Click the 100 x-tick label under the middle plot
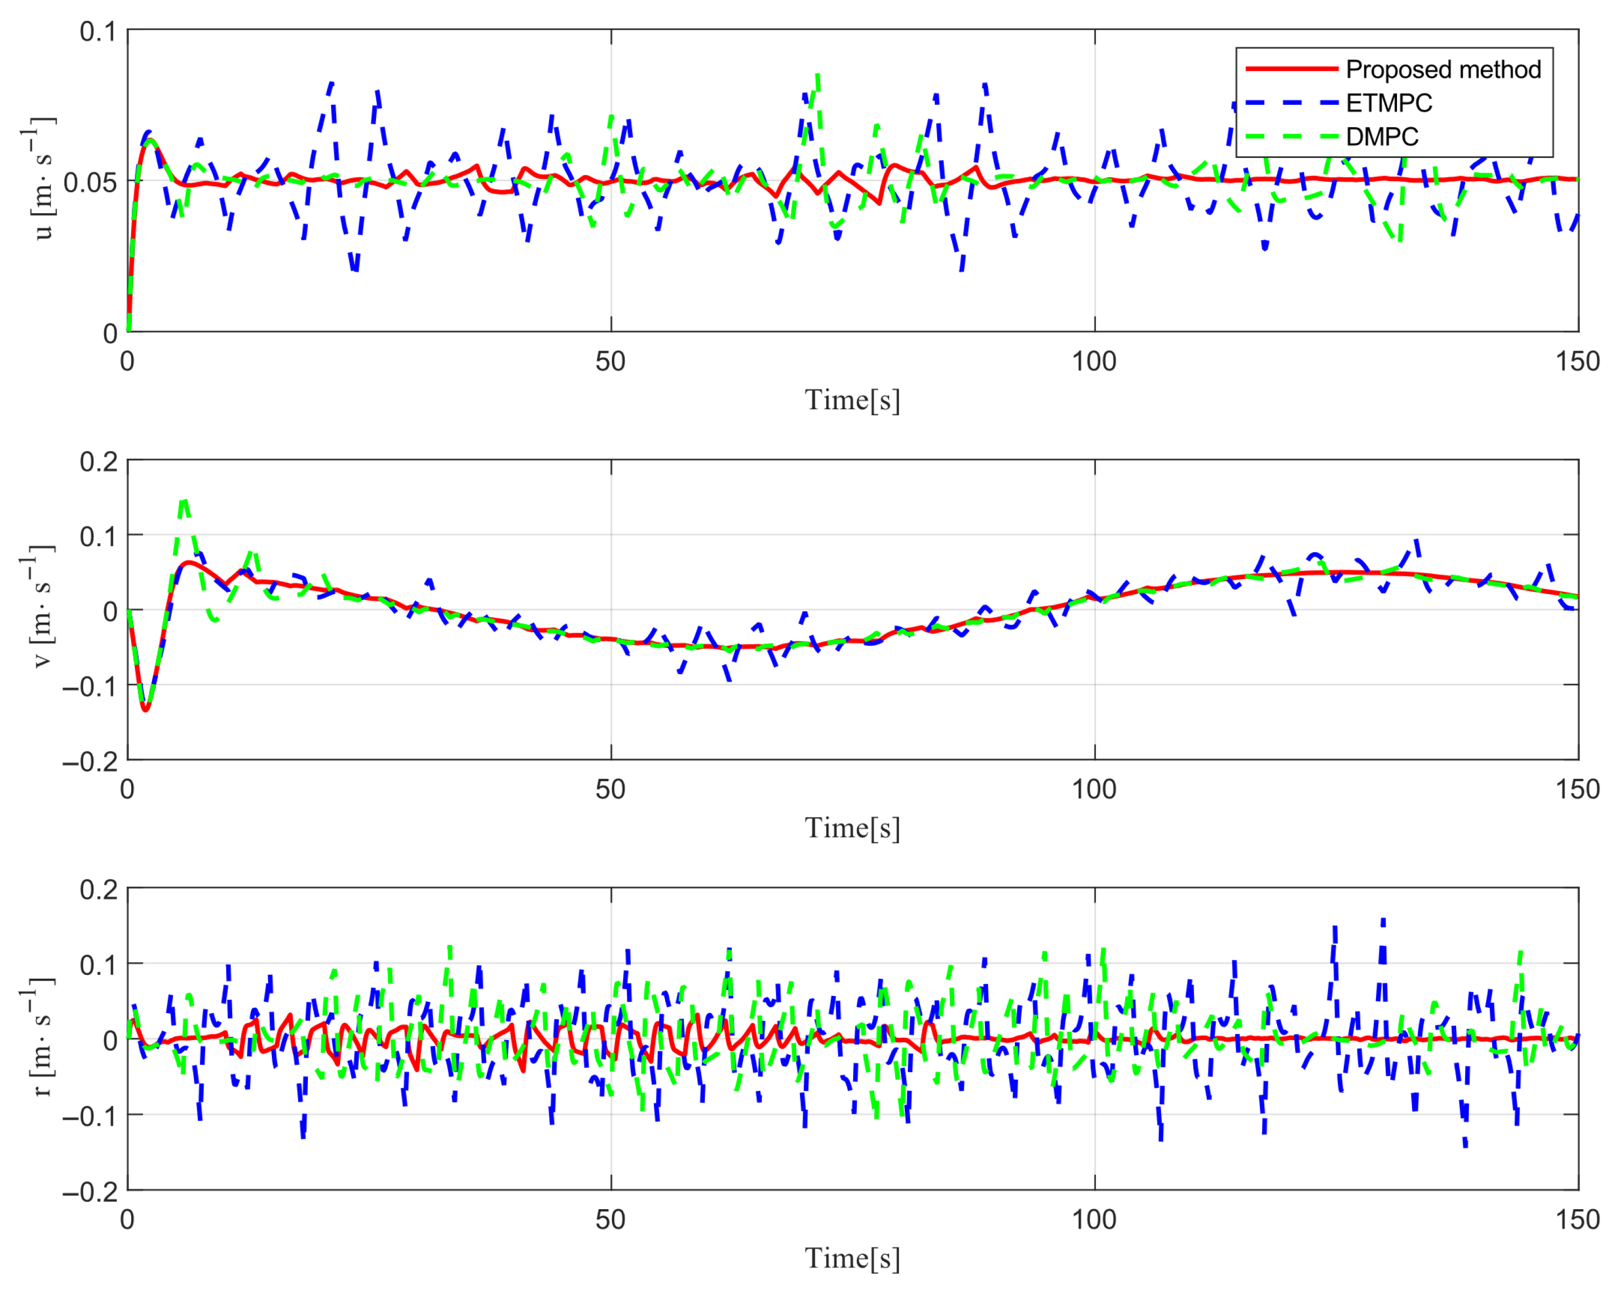Viewport: 1621px width, 1293px height. click(1093, 789)
